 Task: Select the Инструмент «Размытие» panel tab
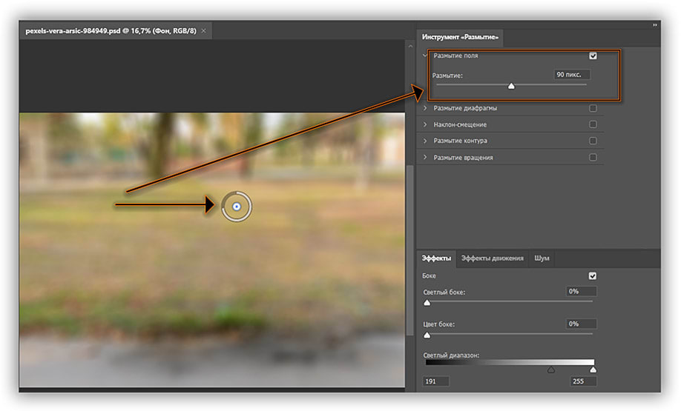point(461,36)
